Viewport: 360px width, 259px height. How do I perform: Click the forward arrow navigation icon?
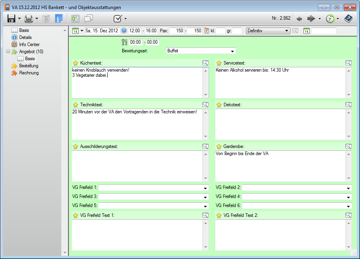[x=311, y=18]
